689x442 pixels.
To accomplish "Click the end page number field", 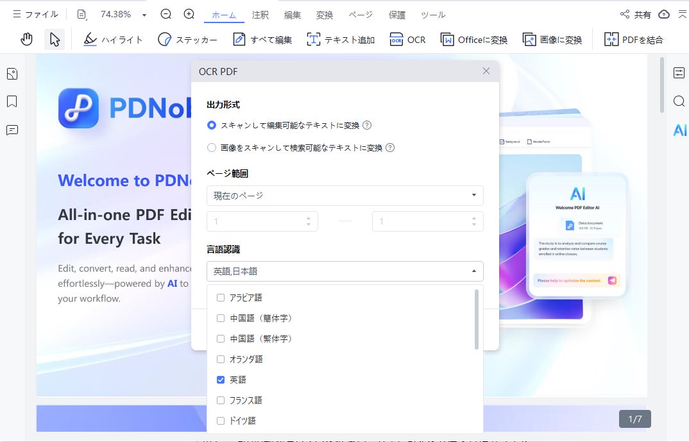I will tap(427, 221).
